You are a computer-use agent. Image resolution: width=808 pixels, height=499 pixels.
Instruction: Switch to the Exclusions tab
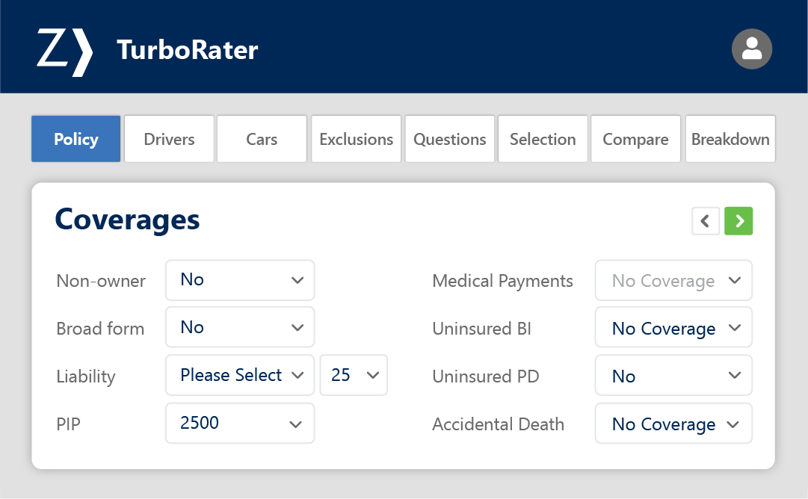(356, 138)
